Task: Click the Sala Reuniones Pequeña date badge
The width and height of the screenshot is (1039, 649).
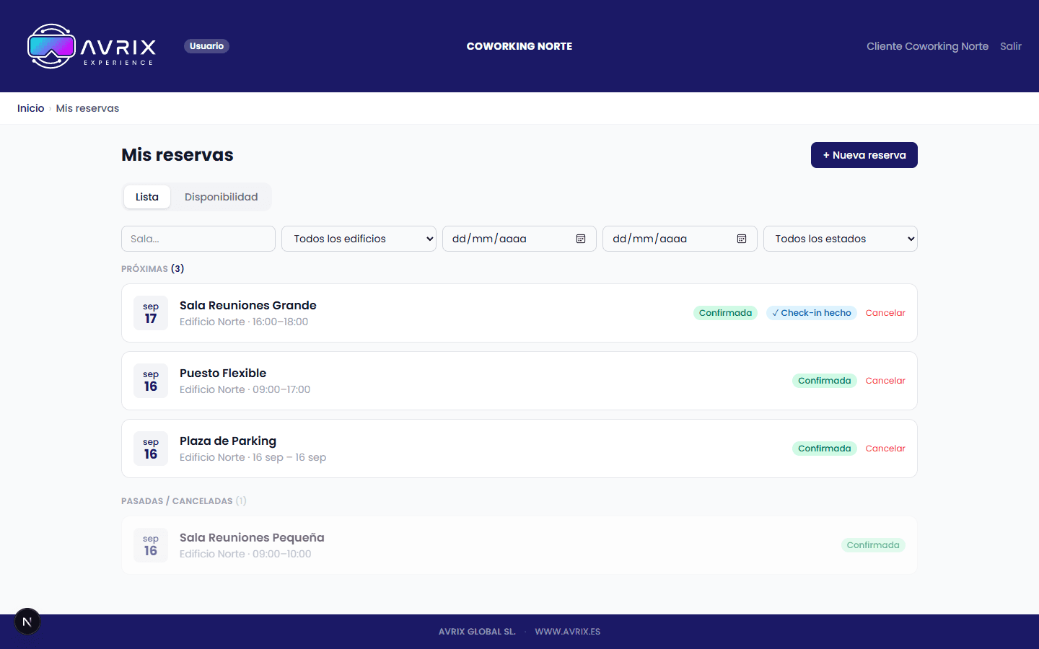Action: tap(151, 545)
